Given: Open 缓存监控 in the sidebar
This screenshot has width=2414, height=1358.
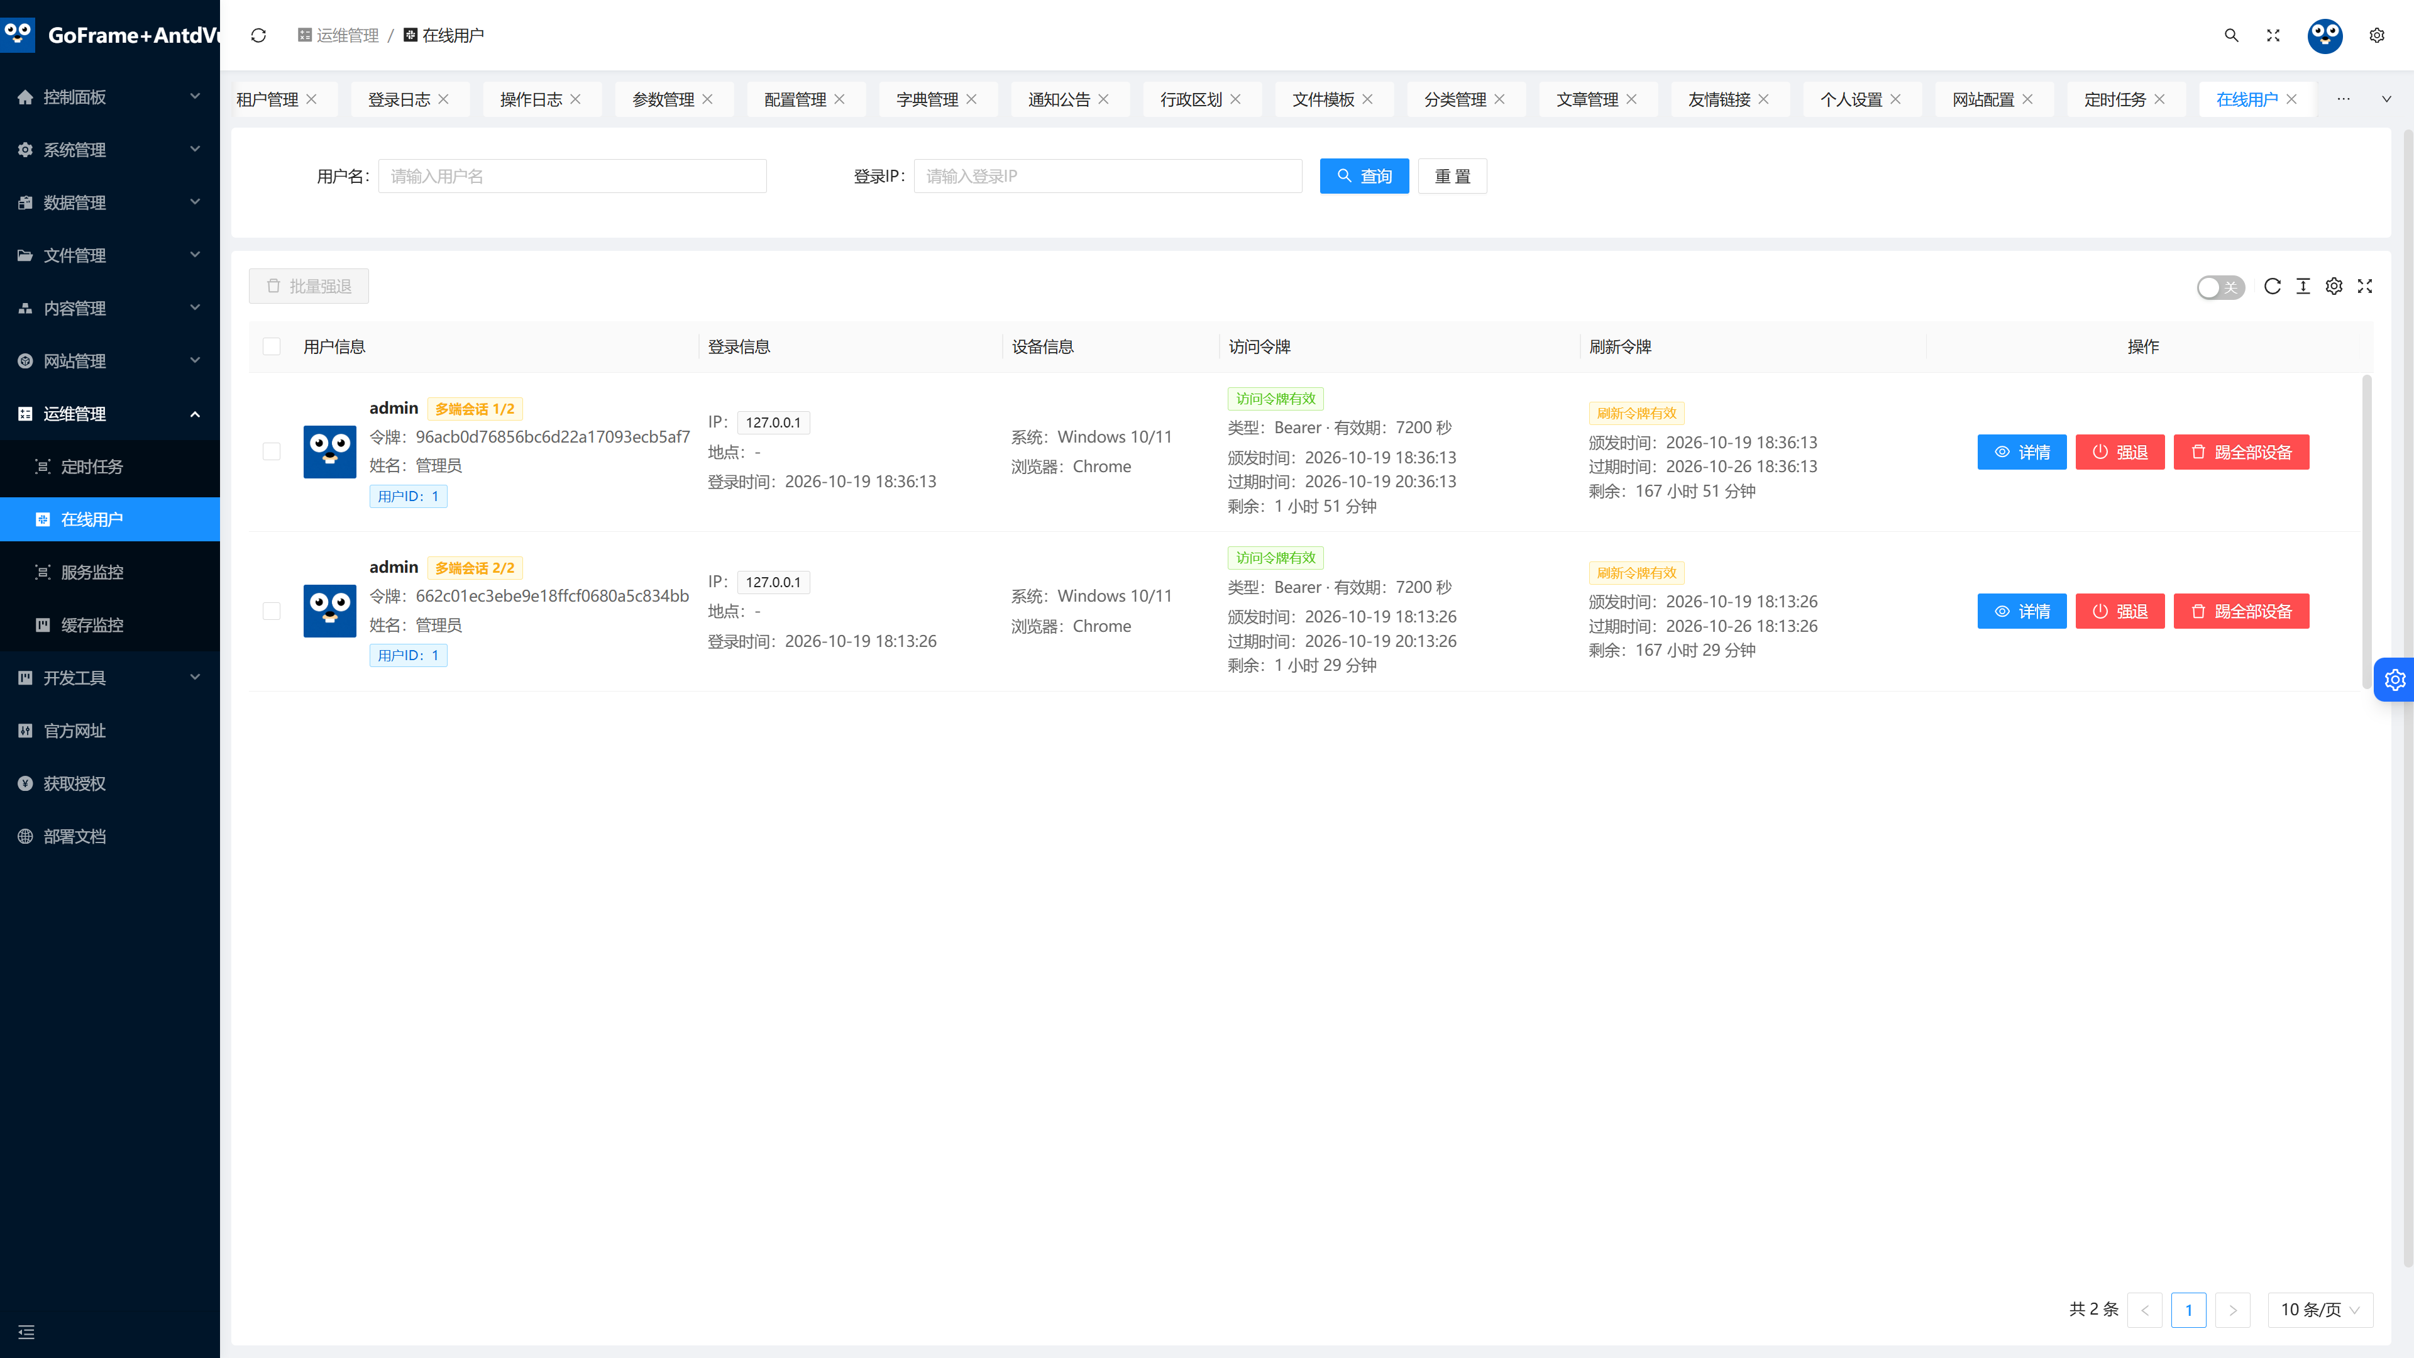Looking at the screenshot, I should tap(109, 624).
